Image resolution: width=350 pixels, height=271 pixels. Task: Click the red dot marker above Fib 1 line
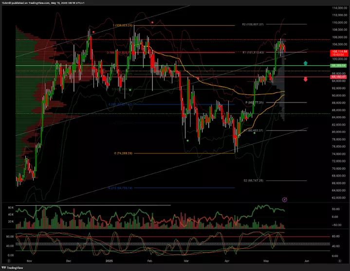click(152, 22)
